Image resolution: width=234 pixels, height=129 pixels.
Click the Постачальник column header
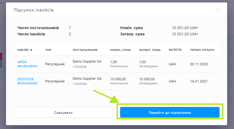tap(85, 50)
